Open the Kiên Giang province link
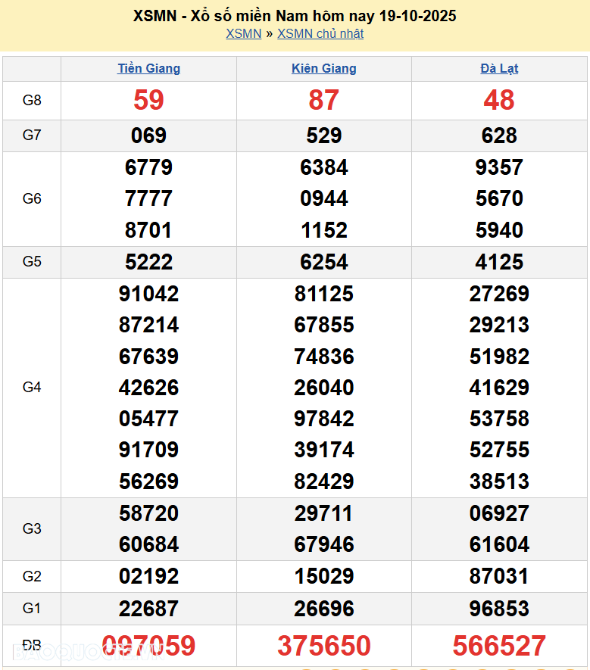This screenshot has width=590, height=670. 324,68
